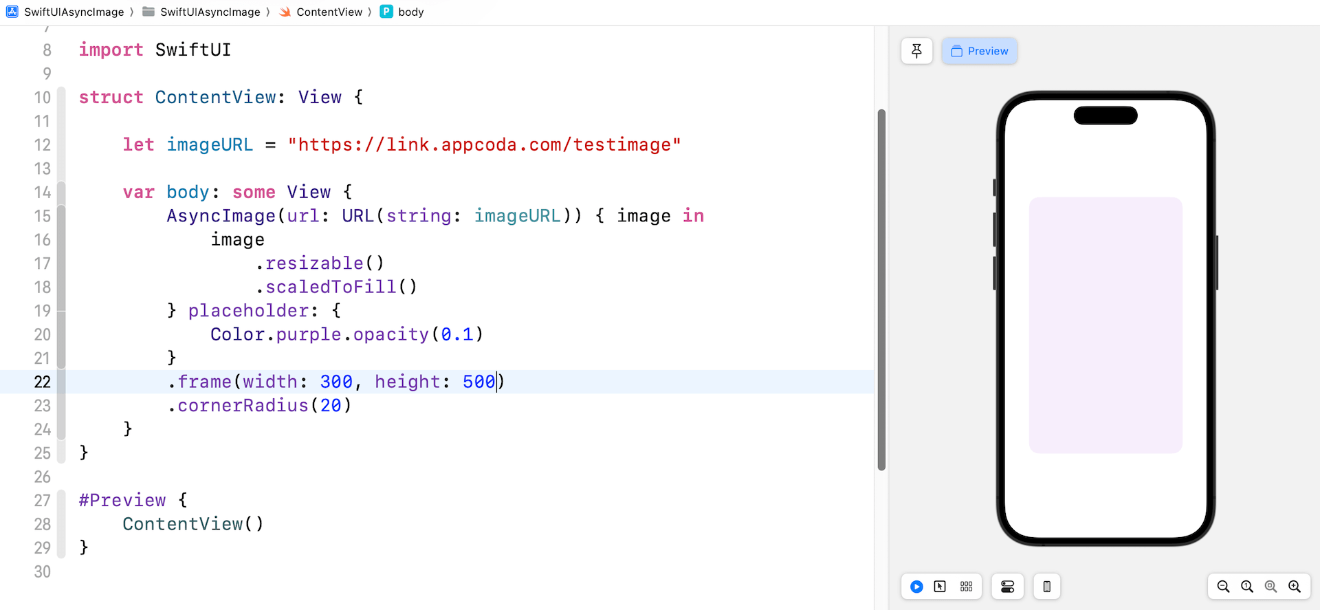Pin the preview with the pin icon
This screenshot has height=610, width=1320.
click(x=916, y=51)
